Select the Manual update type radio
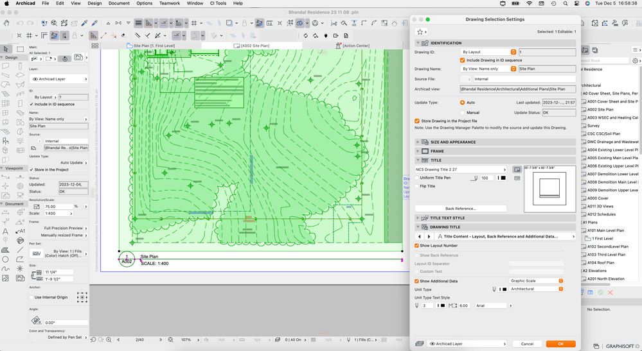 coord(462,112)
